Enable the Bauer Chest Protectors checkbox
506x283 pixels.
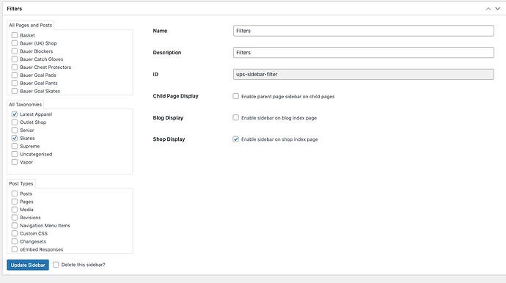(15, 67)
